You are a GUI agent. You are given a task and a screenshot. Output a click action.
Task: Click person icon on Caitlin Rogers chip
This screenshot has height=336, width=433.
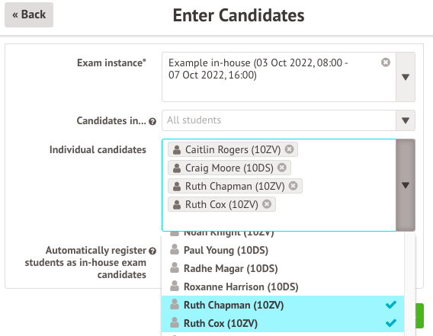coord(177,149)
